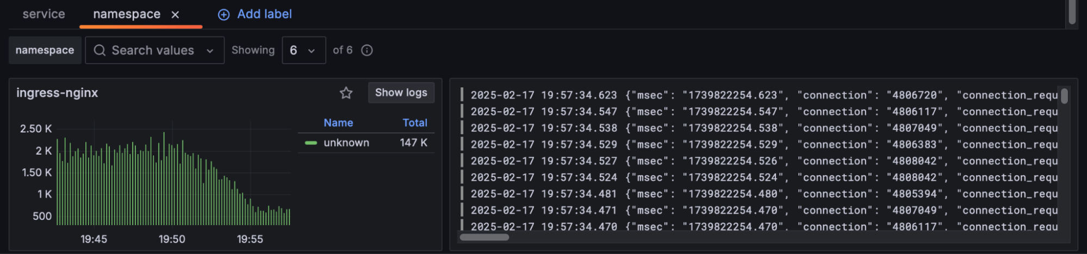
Task: Click the namespace label button
Action: click(45, 50)
